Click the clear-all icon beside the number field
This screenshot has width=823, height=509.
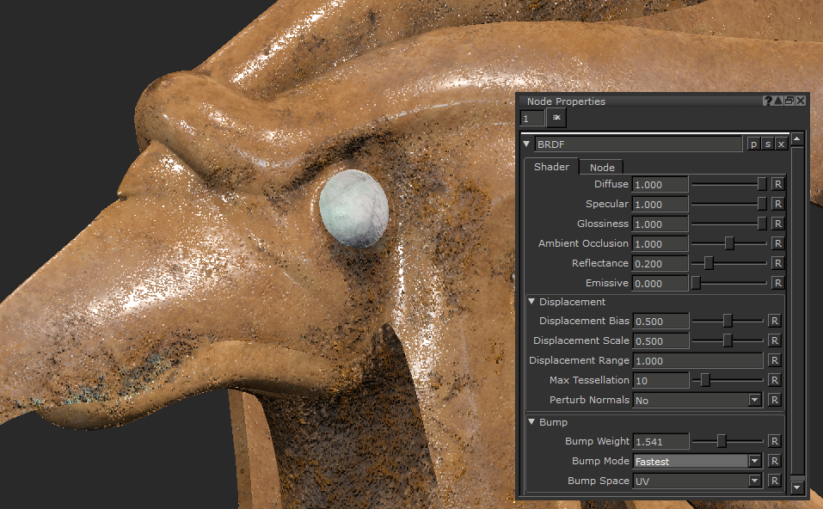click(556, 118)
